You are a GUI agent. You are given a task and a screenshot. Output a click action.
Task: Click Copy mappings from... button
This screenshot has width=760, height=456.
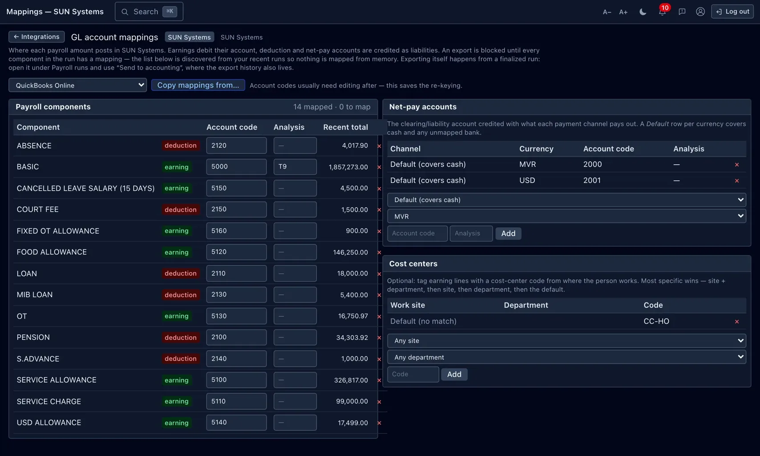coord(198,85)
